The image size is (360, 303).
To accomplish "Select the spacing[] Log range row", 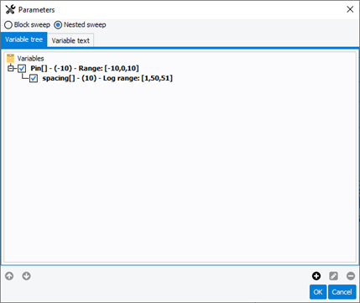I will tap(107, 78).
